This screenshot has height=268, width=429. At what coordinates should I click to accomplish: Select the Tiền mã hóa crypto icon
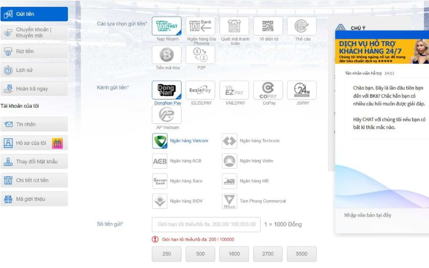tap(166, 55)
